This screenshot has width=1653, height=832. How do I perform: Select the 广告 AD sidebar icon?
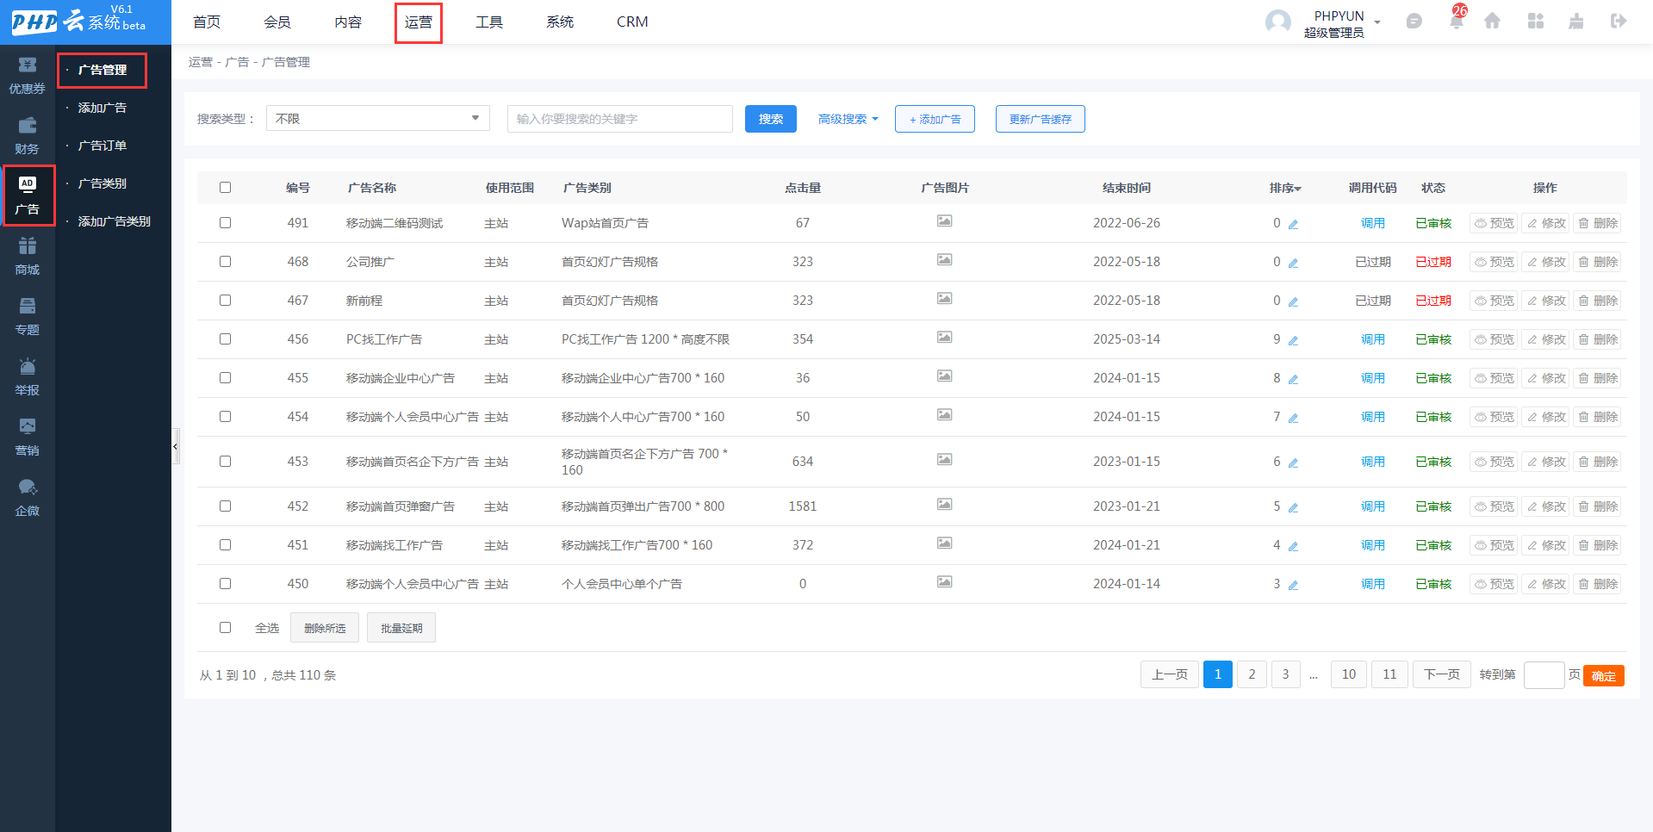(28, 196)
